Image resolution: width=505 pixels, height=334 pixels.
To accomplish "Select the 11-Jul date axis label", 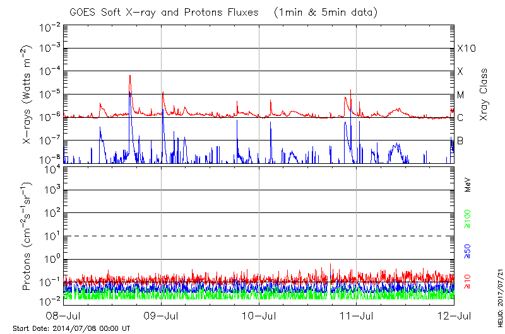I will click(357, 314).
